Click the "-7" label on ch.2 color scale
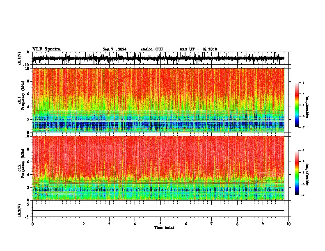The width and height of the screenshot is (325, 251). [x=303, y=195]
